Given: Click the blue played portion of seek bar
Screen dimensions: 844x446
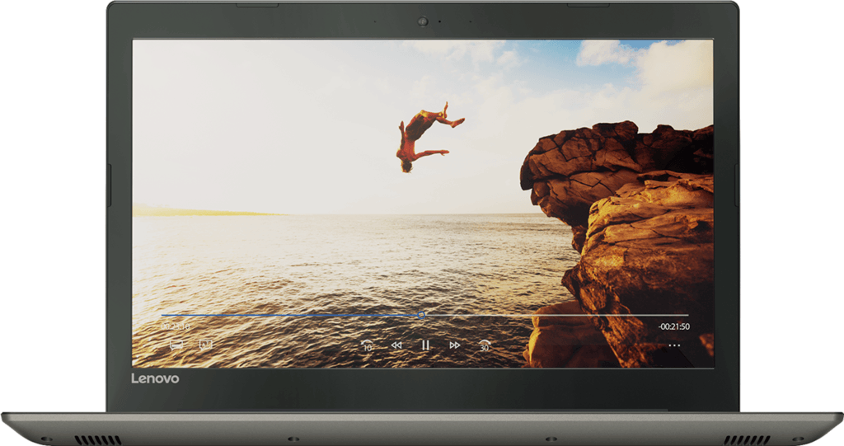Looking at the screenshot, I should click(x=288, y=315).
